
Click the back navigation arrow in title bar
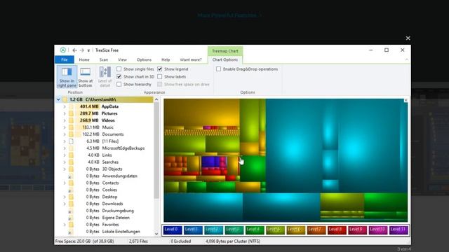click(x=74, y=50)
